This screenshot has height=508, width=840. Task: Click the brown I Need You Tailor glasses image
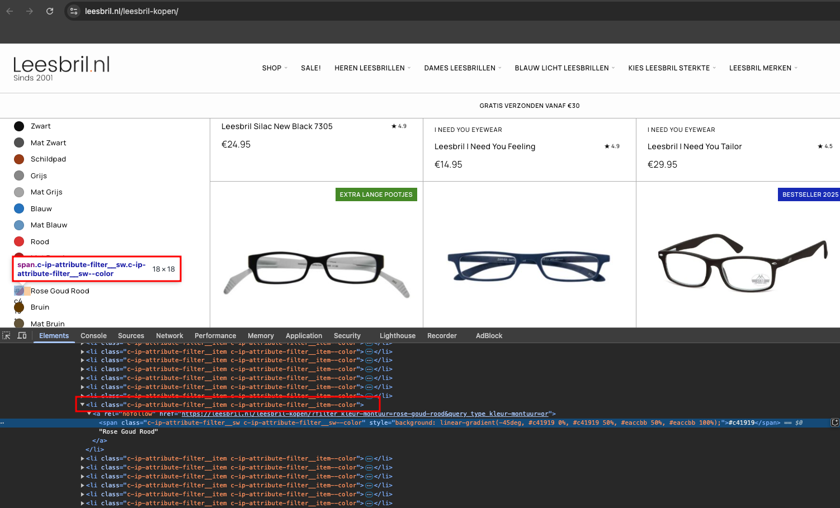(742, 263)
